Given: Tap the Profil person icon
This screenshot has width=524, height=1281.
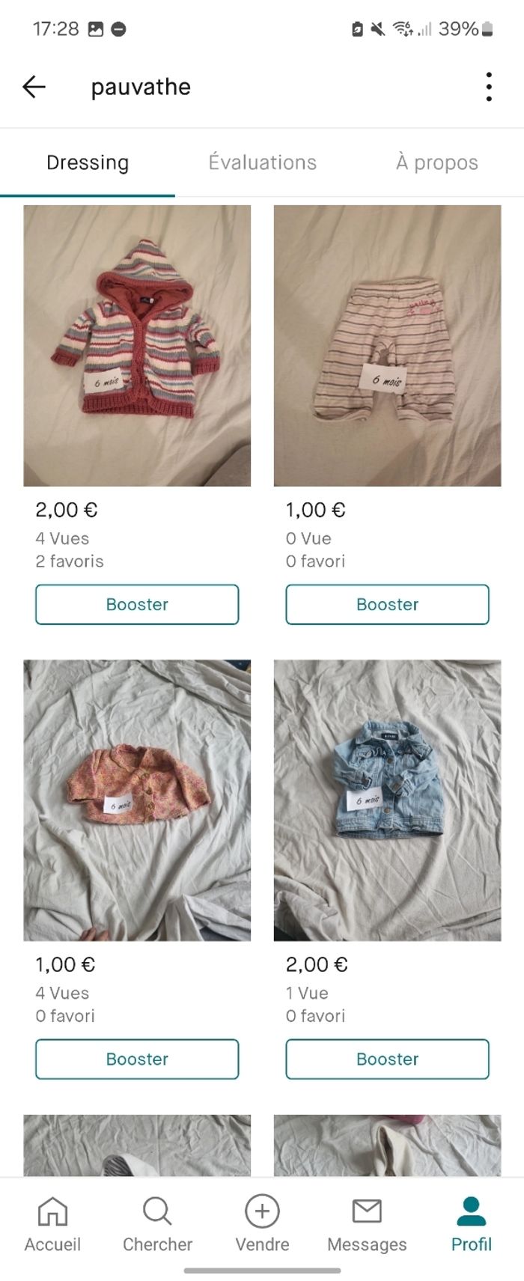Looking at the screenshot, I should point(472,1211).
